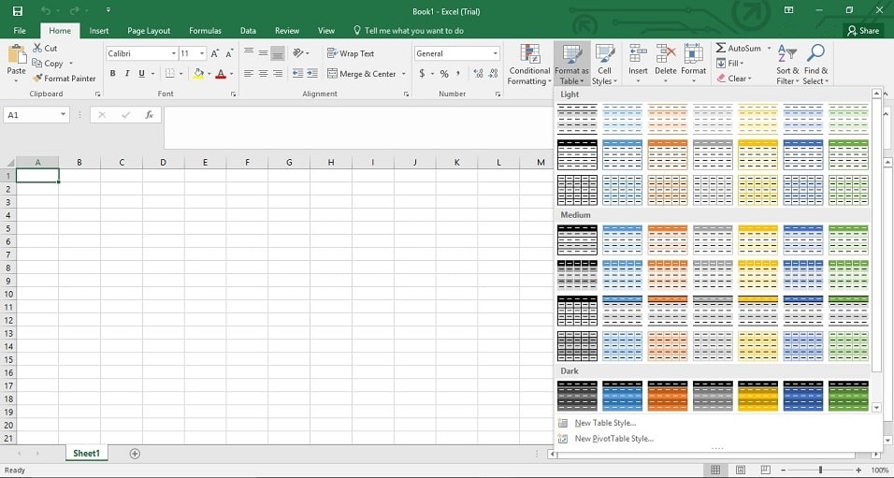Toggle Underline formatting
Screen dimensions: 894x478
[141, 74]
